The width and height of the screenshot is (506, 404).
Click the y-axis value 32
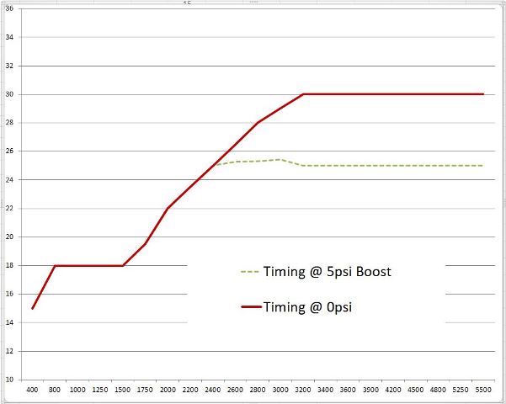pos(9,66)
